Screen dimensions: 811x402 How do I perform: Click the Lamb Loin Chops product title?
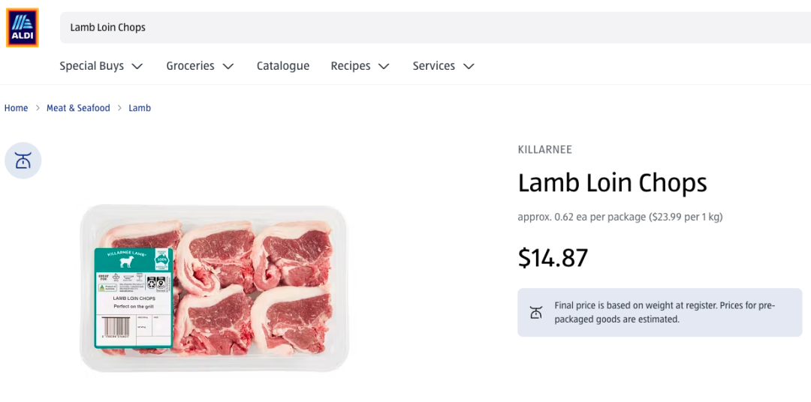tap(612, 183)
